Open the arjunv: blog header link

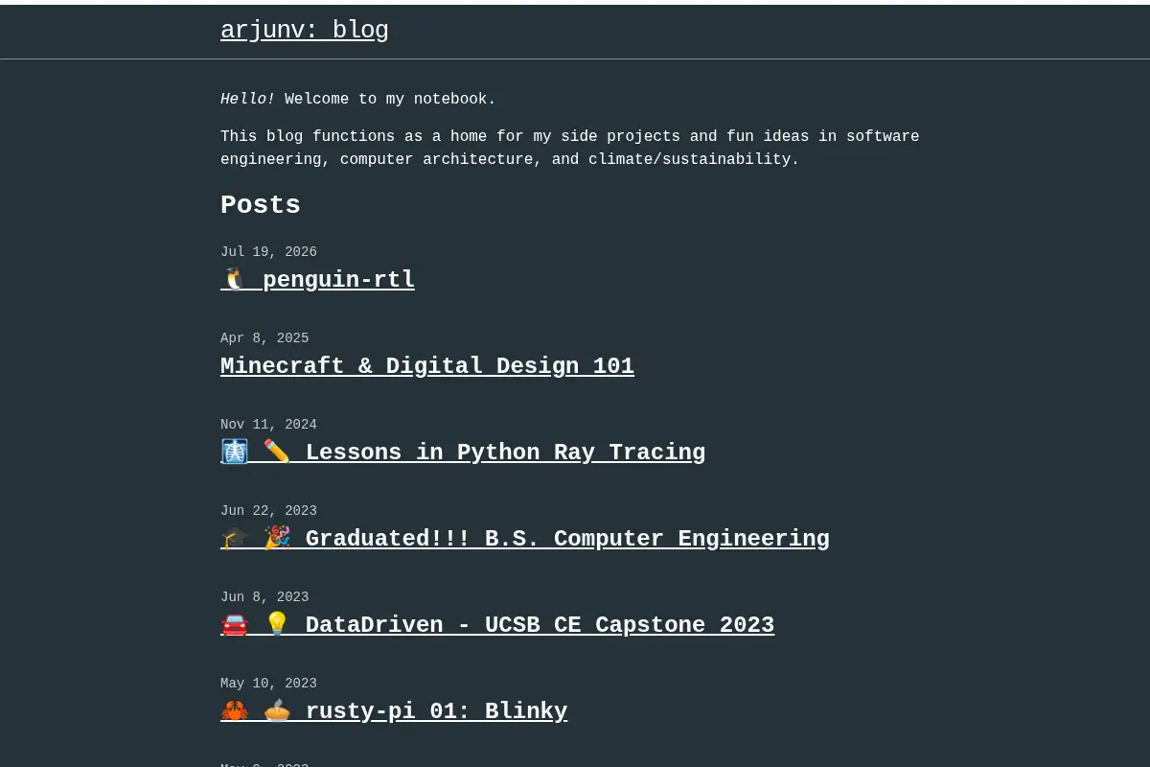(x=305, y=31)
